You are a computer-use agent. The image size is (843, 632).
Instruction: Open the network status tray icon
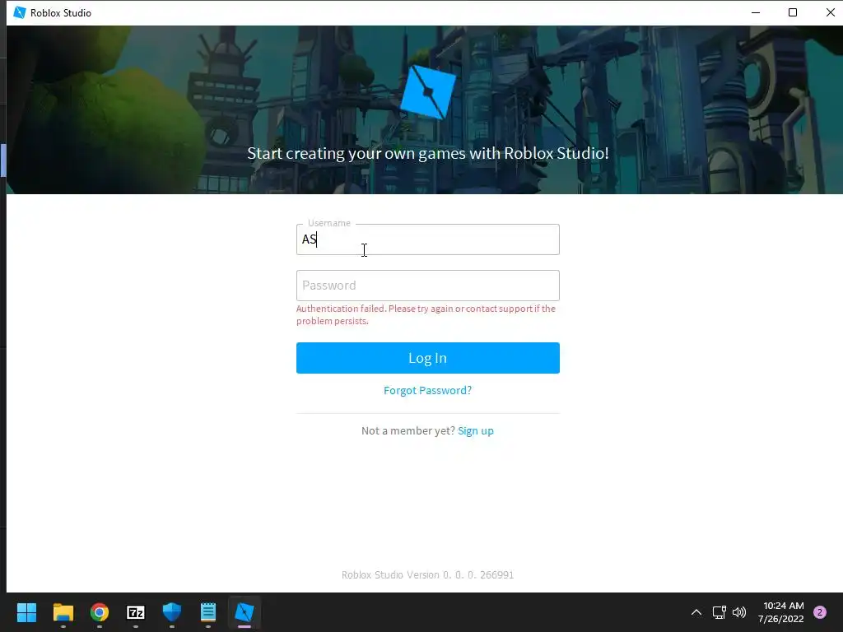click(x=719, y=612)
